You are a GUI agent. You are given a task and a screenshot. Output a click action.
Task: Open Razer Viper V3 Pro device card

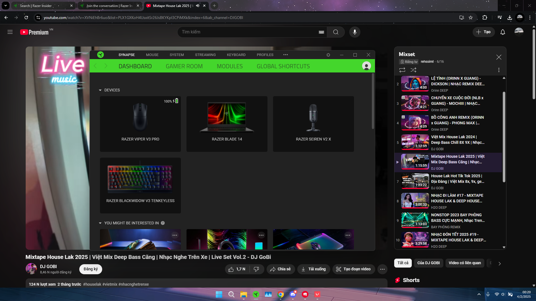coord(140,124)
